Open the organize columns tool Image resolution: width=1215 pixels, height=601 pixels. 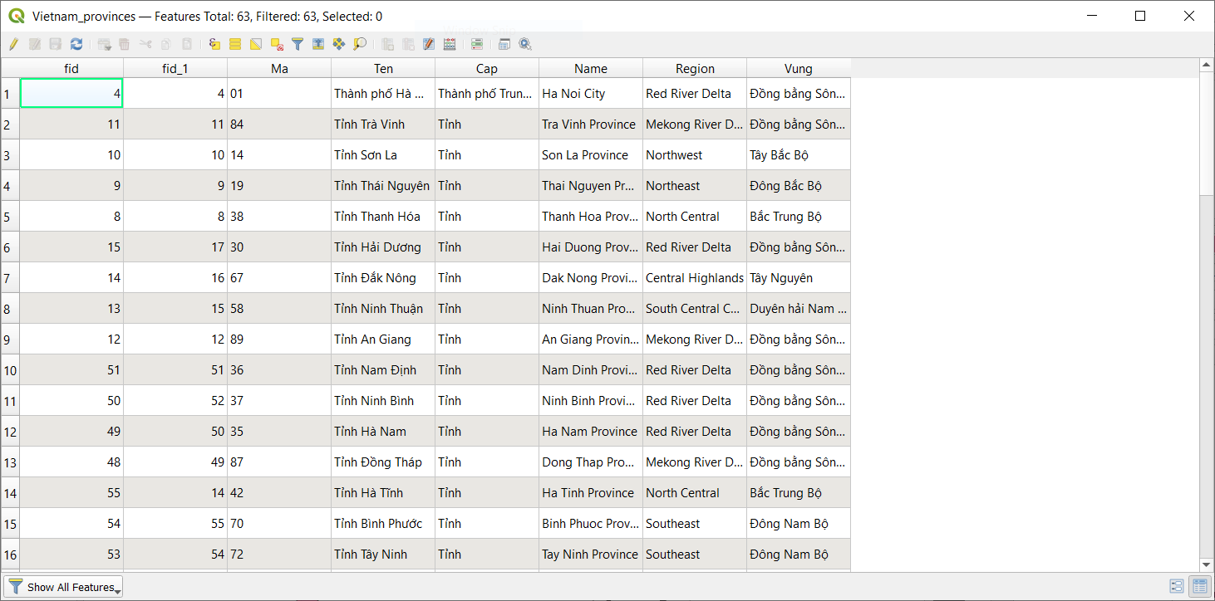tap(430, 44)
